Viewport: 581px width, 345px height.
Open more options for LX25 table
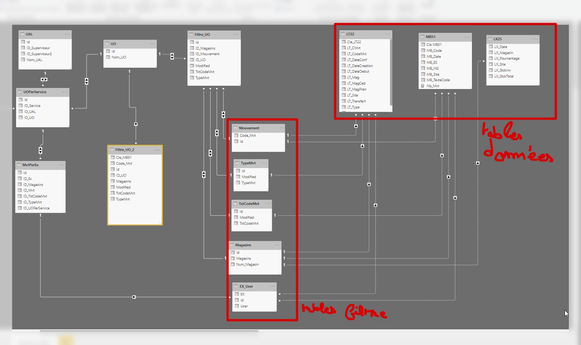pyautogui.click(x=535, y=39)
